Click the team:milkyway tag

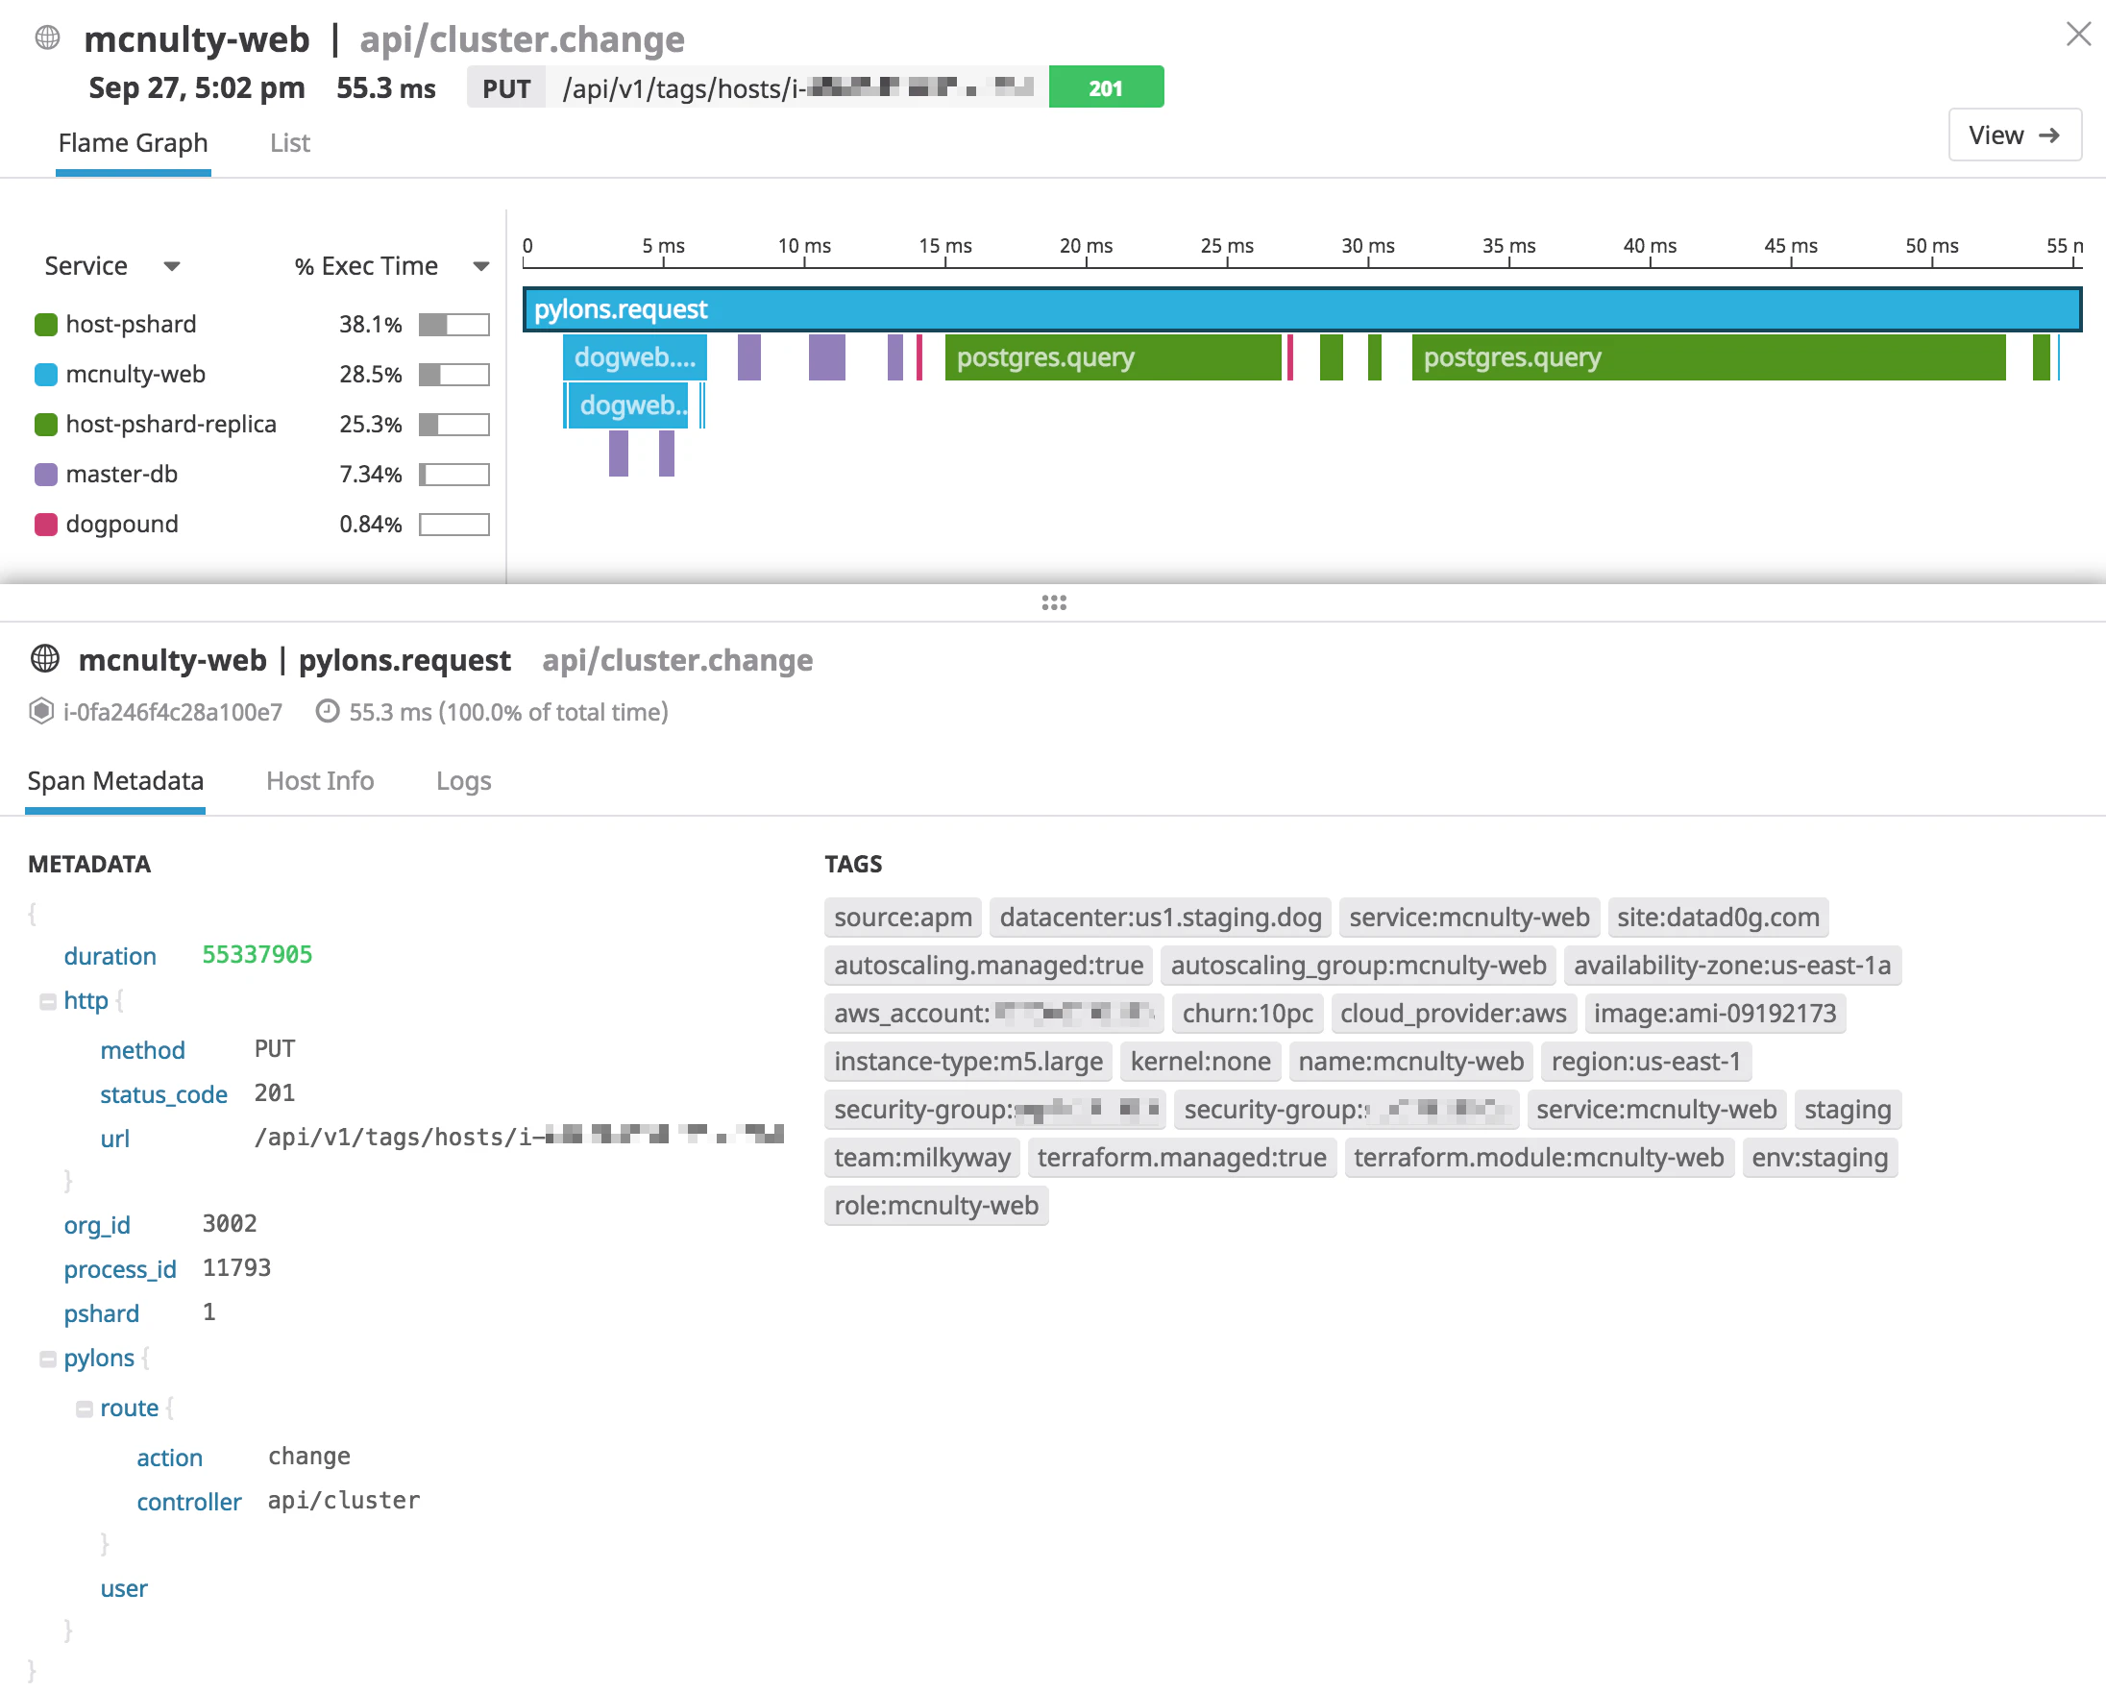click(x=922, y=1157)
